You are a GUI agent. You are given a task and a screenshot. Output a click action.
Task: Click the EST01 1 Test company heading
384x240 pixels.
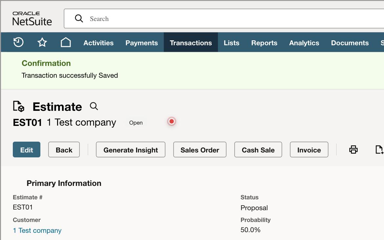click(64, 122)
